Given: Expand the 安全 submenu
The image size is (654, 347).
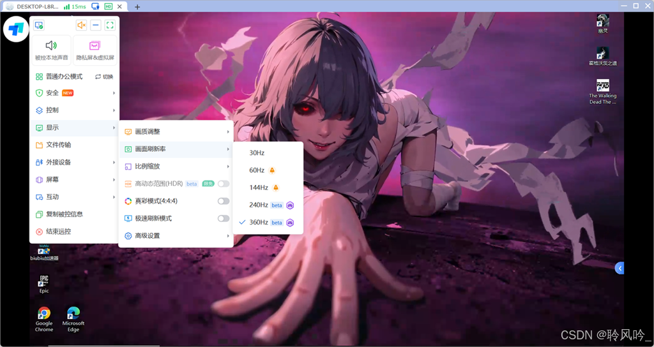Looking at the screenshot, I should [x=75, y=93].
